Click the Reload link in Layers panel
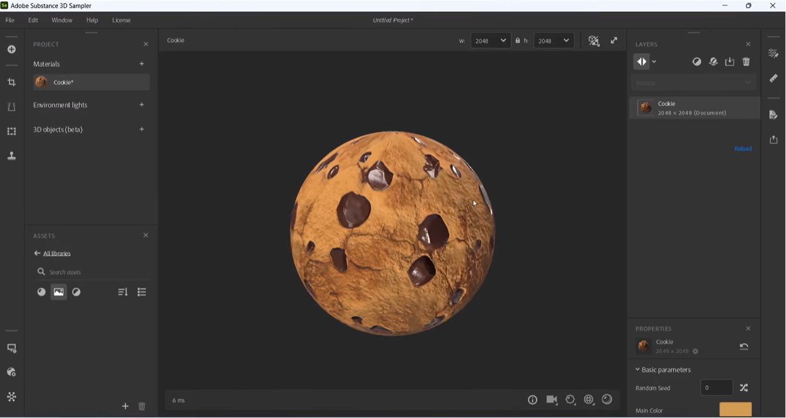The height and width of the screenshot is (418, 786). tap(743, 149)
